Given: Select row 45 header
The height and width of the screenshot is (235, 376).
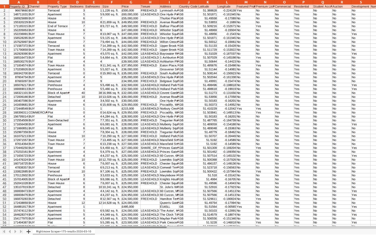Looking at the screenshot, I should pyautogui.click(x=4, y=179).
